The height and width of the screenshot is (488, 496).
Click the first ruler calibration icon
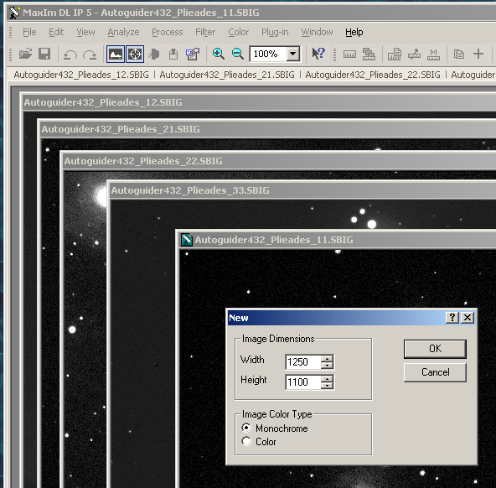[x=349, y=55]
